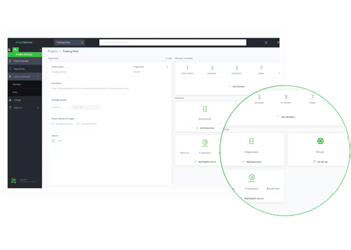Click the Edit pencil icon in Project Info

tap(167, 58)
